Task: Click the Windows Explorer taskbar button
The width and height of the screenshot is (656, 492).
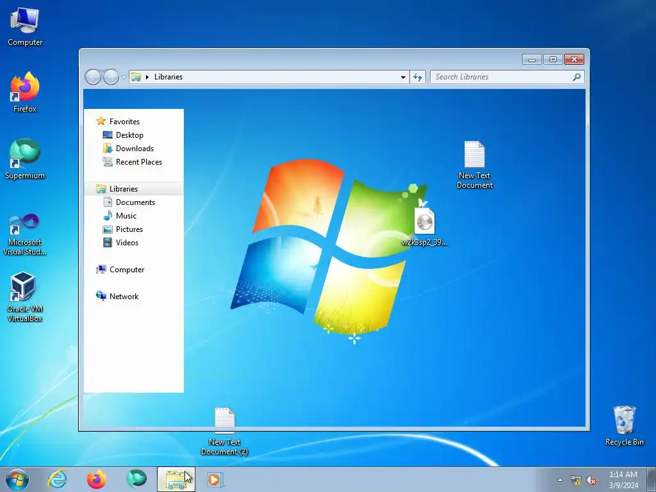Action: click(176, 479)
